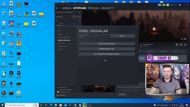The image size is (190, 107).
Task: Open the Windows notification center icon
Action: (x=187, y=105)
